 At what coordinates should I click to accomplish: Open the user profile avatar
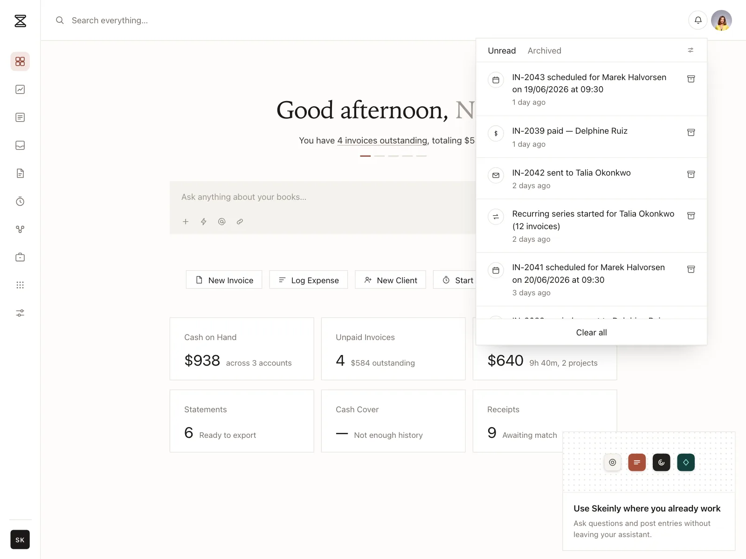(721, 20)
